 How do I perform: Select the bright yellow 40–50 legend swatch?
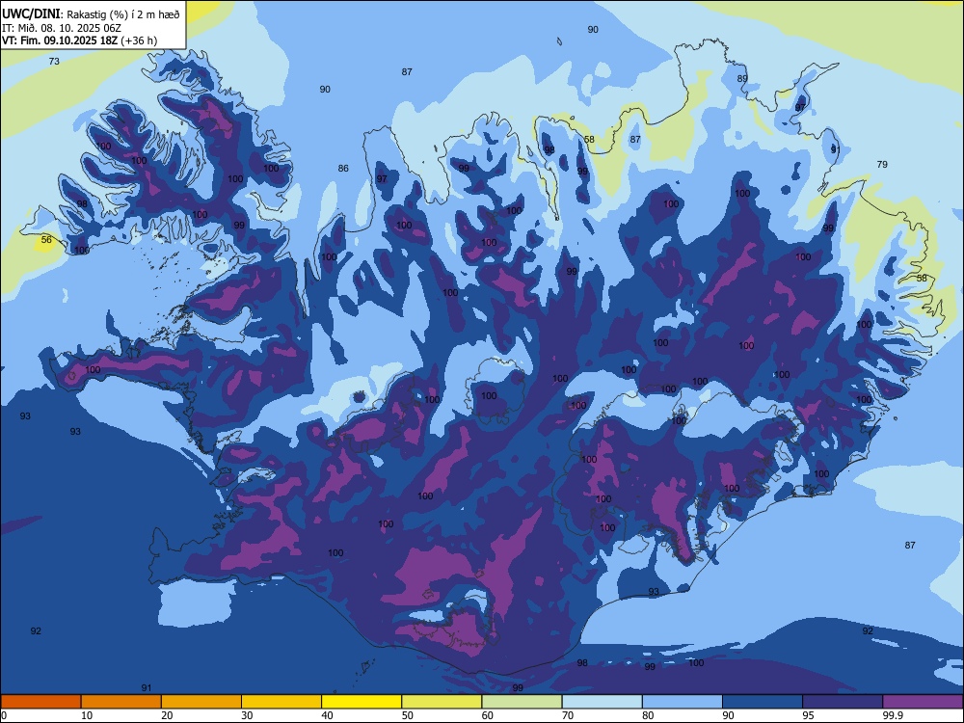pos(361,702)
